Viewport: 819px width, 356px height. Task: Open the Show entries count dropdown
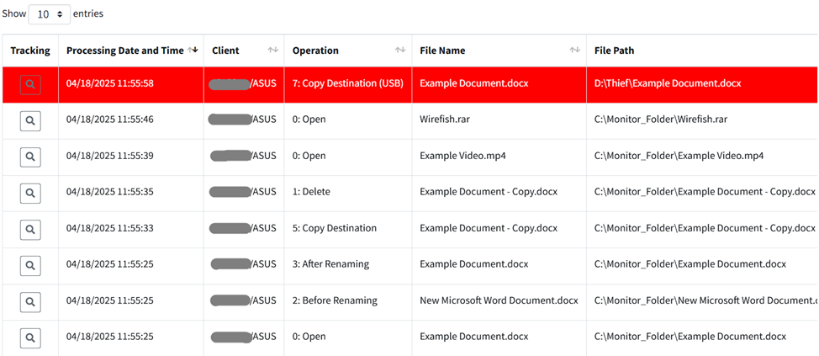(49, 14)
